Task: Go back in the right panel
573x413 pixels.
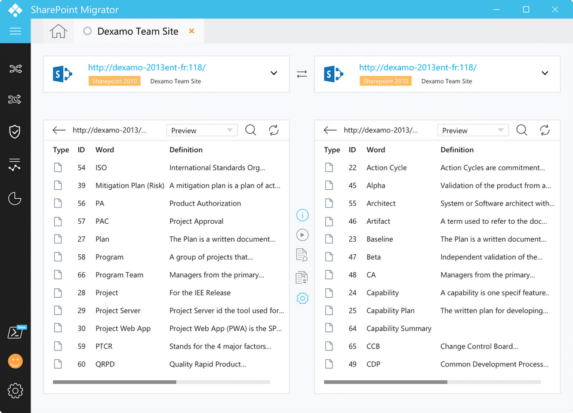Action: coord(330,130)
